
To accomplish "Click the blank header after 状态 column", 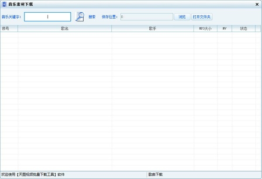I will click(258, 28).
